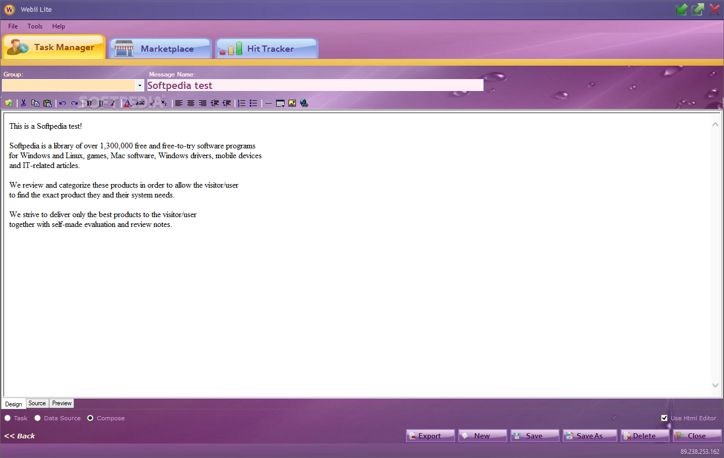Select the Data Source radio button
The image size is (724, 458).
pos(38,418)
